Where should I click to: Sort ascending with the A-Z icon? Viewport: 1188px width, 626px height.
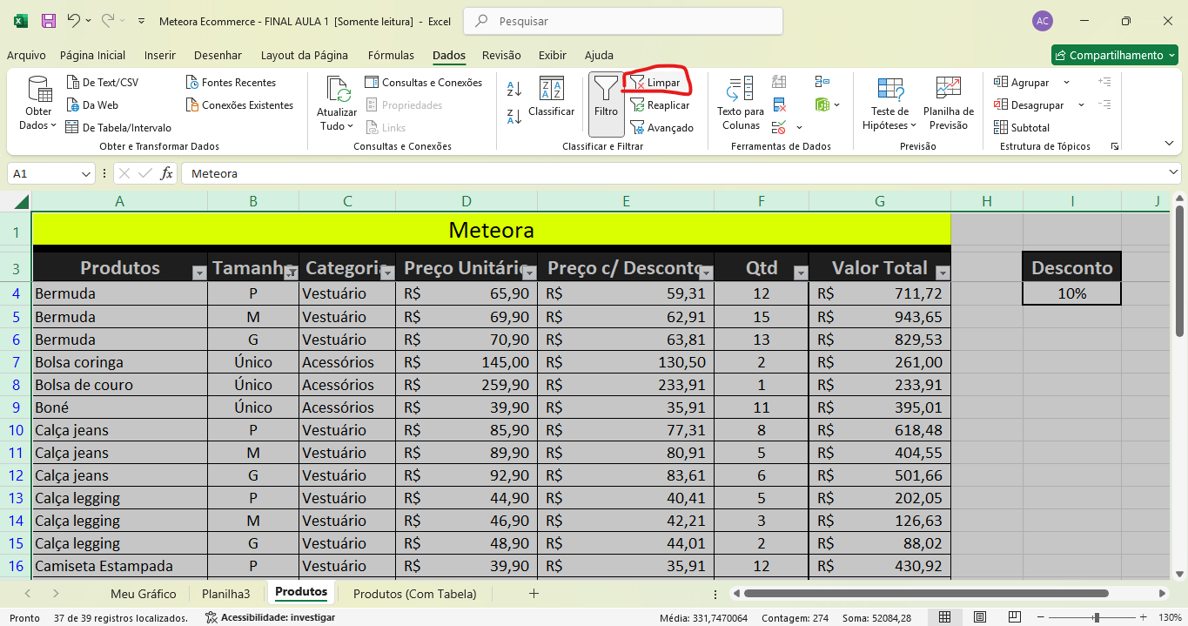pos(514,89)
